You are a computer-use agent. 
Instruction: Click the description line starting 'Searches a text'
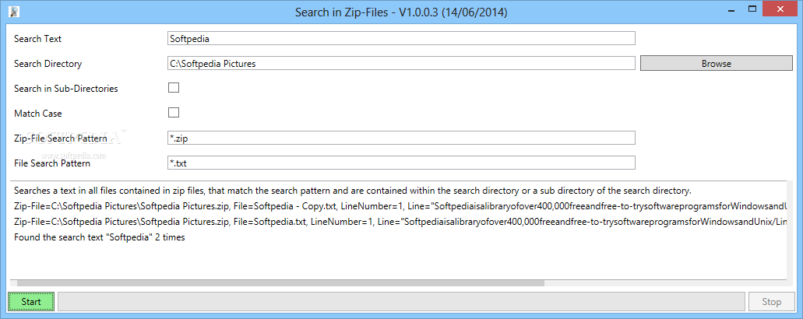point(353,191)
